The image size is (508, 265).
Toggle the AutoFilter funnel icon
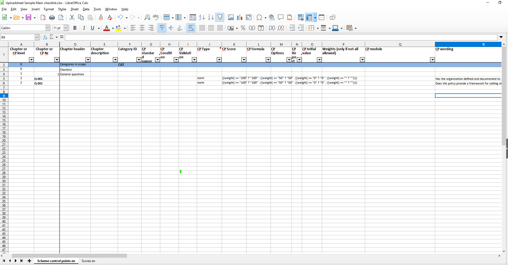click(220, 18)
